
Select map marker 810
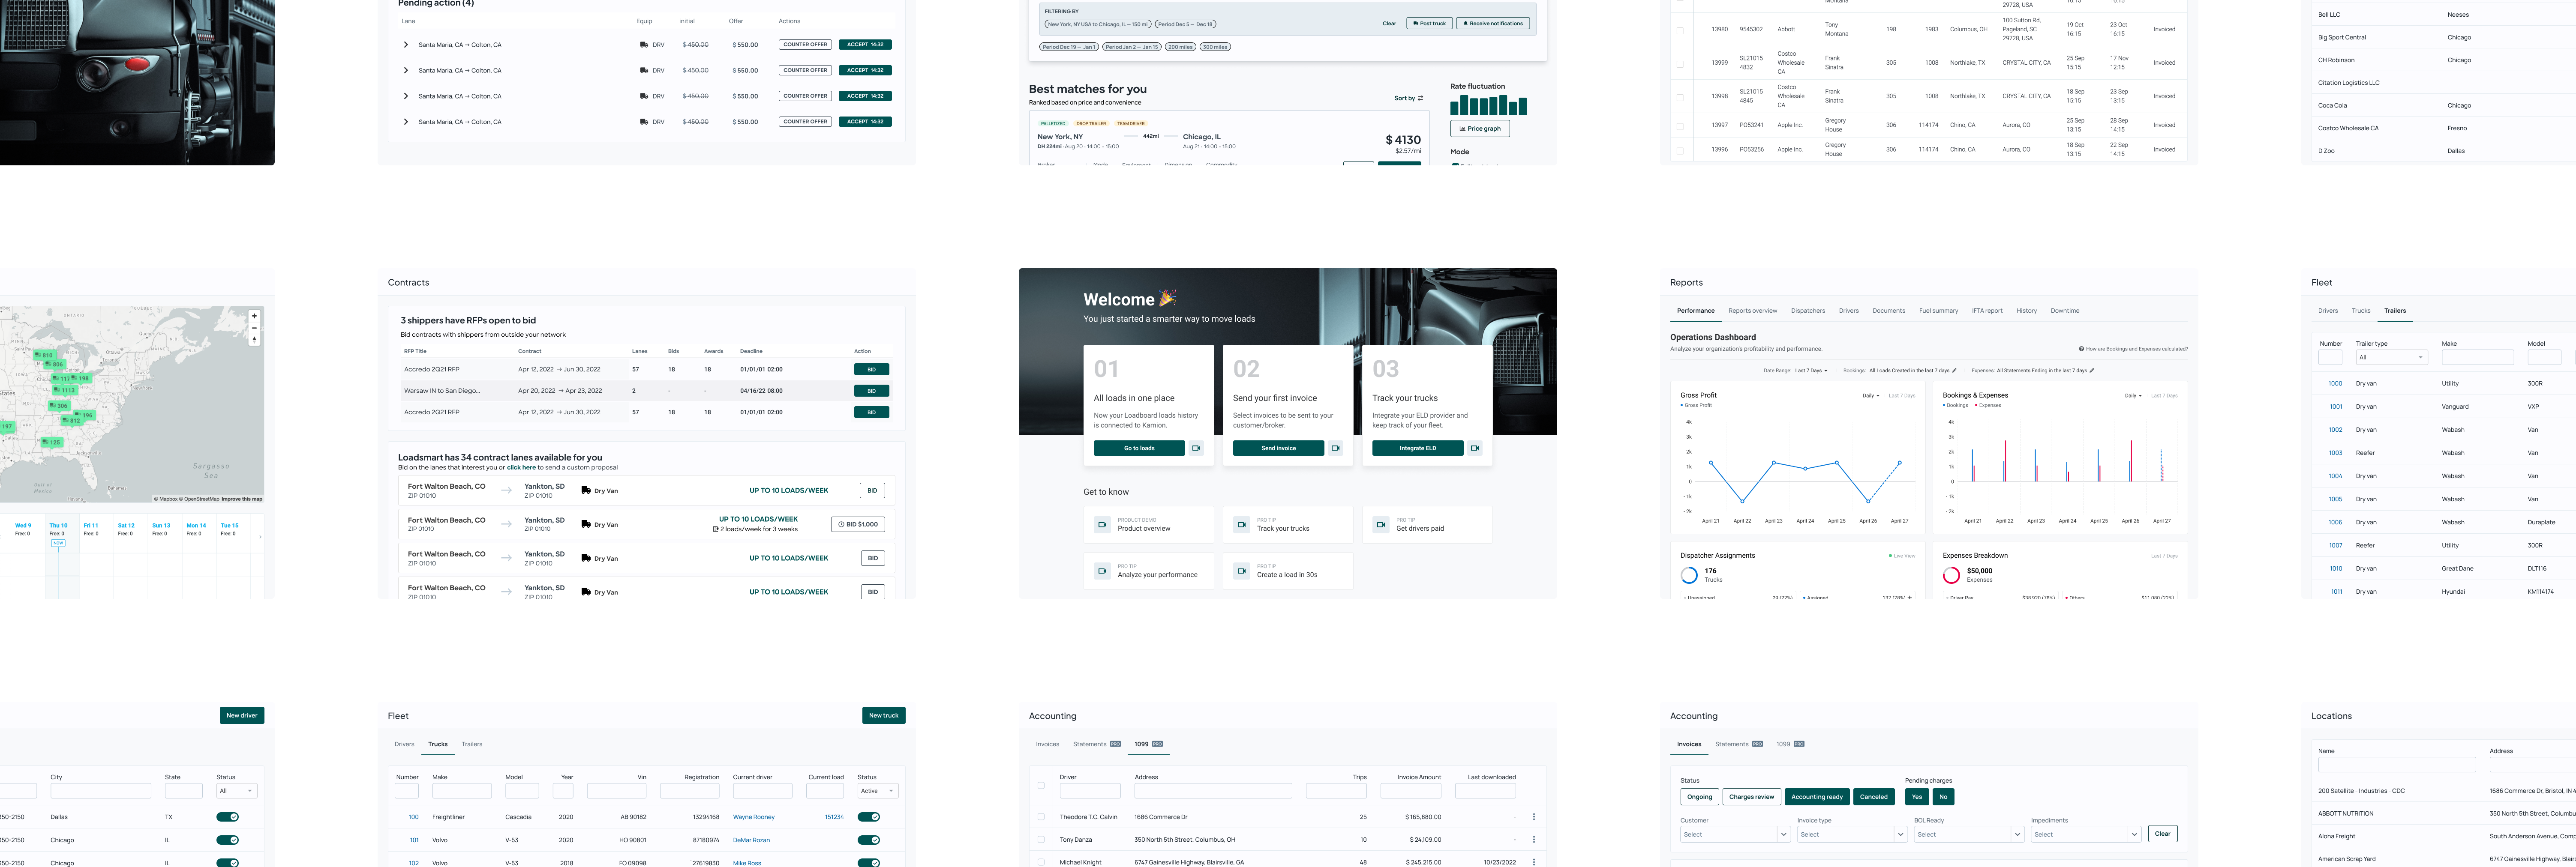pos(44,356)
